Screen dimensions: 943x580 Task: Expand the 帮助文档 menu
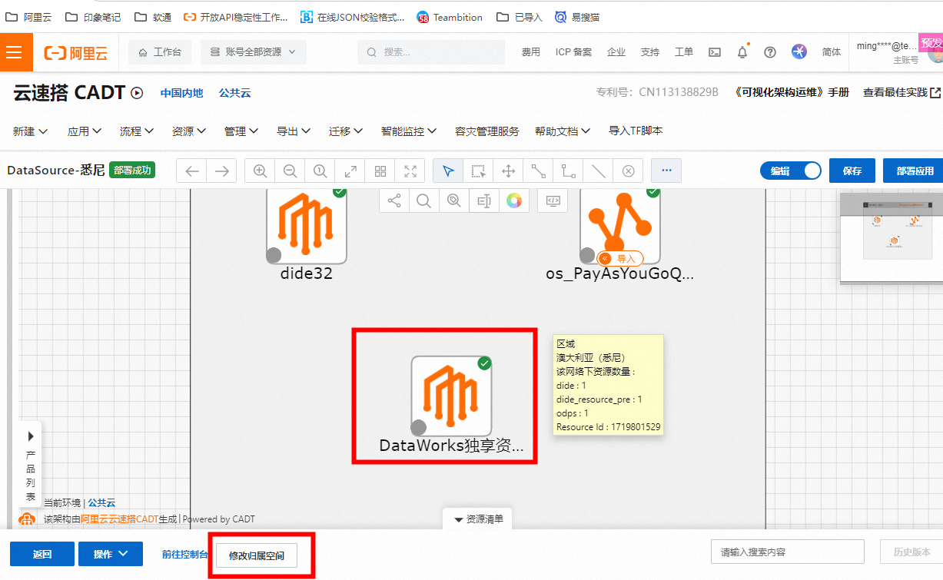(563, 131)
